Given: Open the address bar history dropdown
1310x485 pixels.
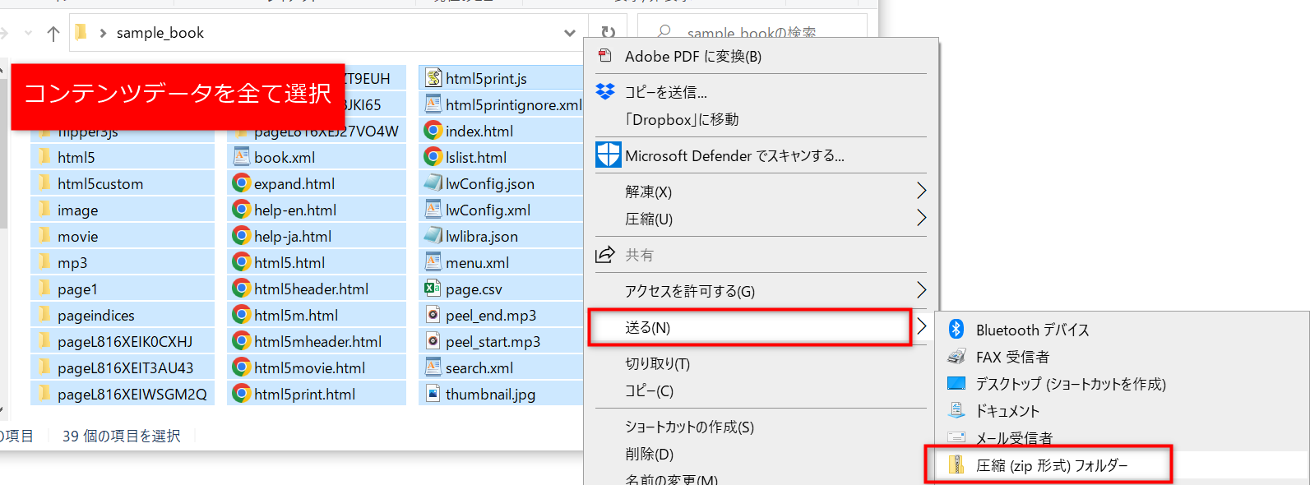Looking at the screenshot, I should (569, 33).
